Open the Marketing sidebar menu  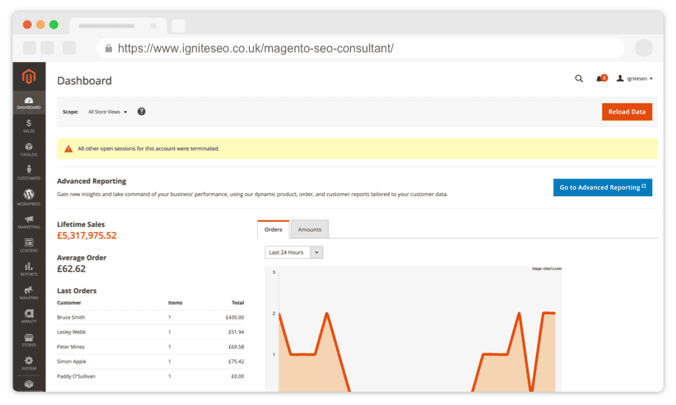[29, 222]
